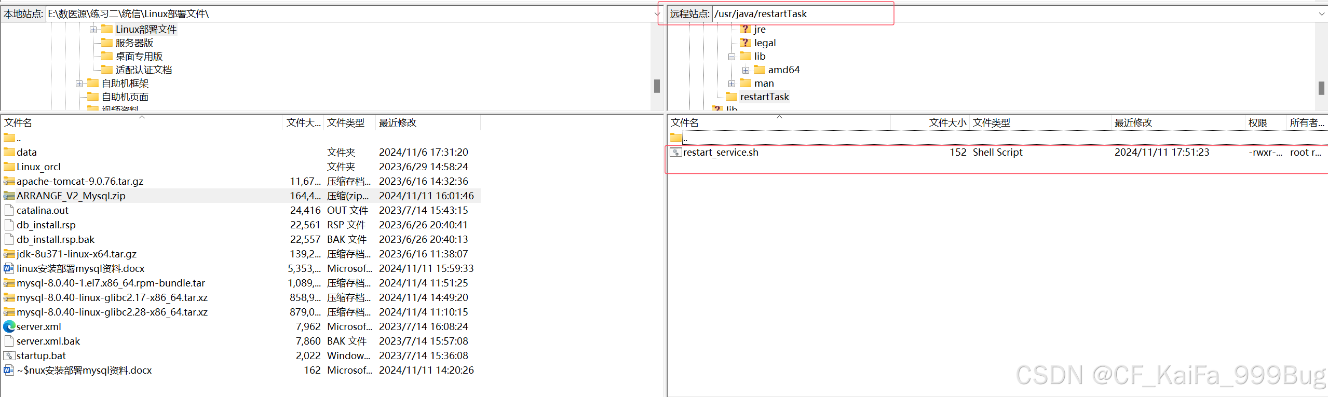Click the Shell Script file type cell
This screenshot has width=1328, height=397.
(997, 152)
